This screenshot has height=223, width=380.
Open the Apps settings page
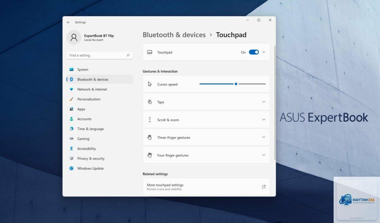click(99, 109)
